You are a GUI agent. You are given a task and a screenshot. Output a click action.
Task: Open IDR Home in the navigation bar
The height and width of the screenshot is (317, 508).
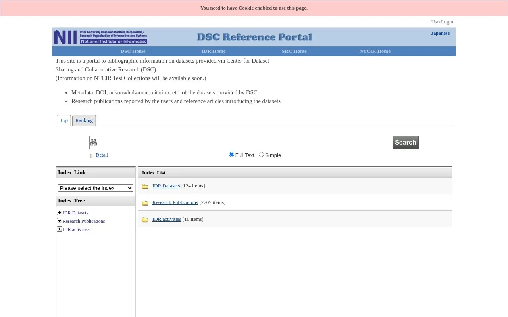214,51
